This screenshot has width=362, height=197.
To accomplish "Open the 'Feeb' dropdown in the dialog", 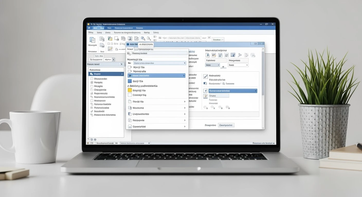I will pos(238,65).
